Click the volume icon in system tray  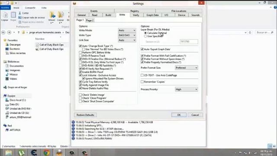point(250,153)
